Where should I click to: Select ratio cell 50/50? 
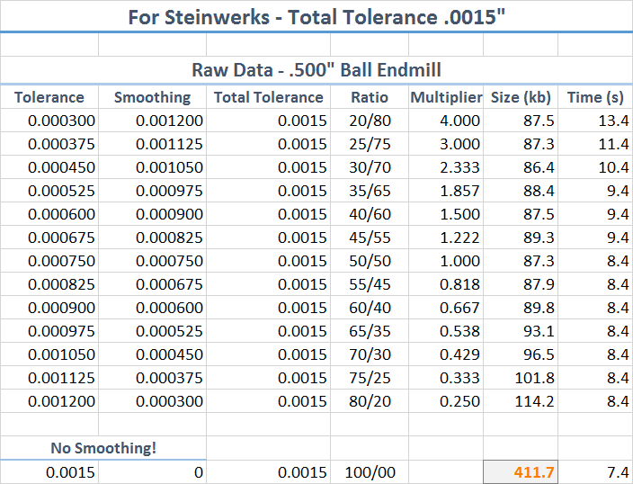click(370, 261)
